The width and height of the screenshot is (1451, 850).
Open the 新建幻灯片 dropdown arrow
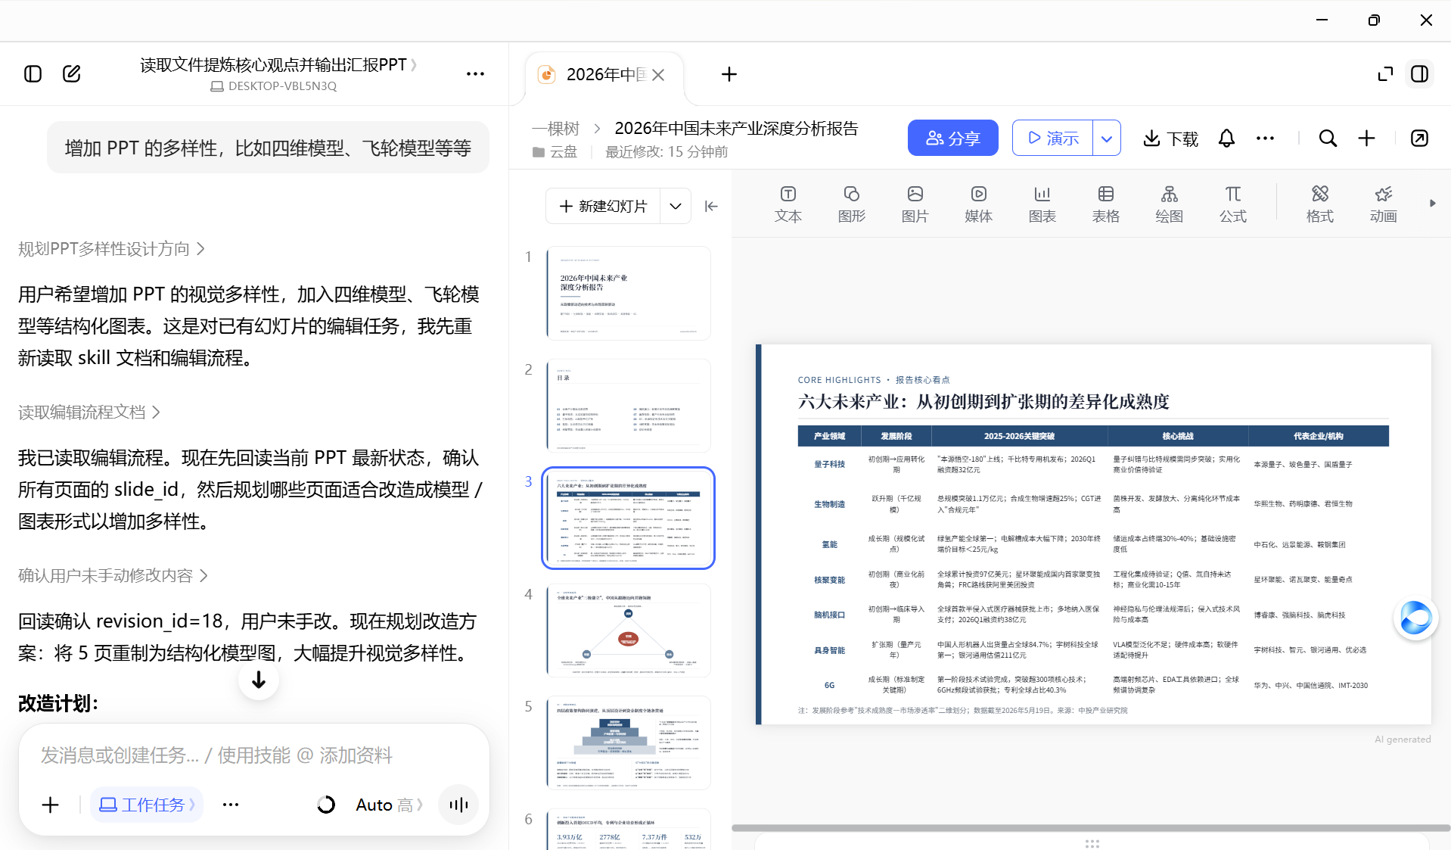click(x=676, y=206)
